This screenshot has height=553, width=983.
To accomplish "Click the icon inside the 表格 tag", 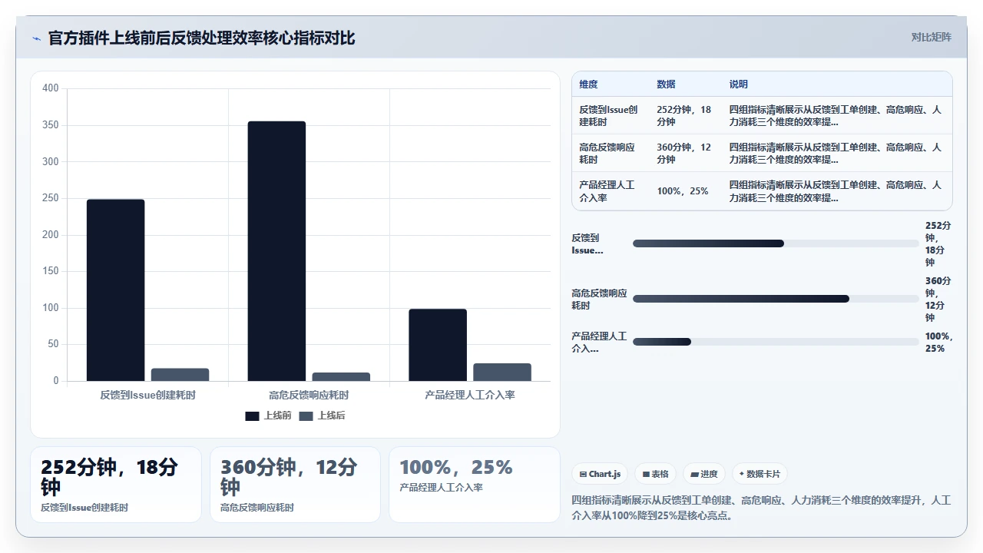I will pyautogui.click(x=646, y=475).
